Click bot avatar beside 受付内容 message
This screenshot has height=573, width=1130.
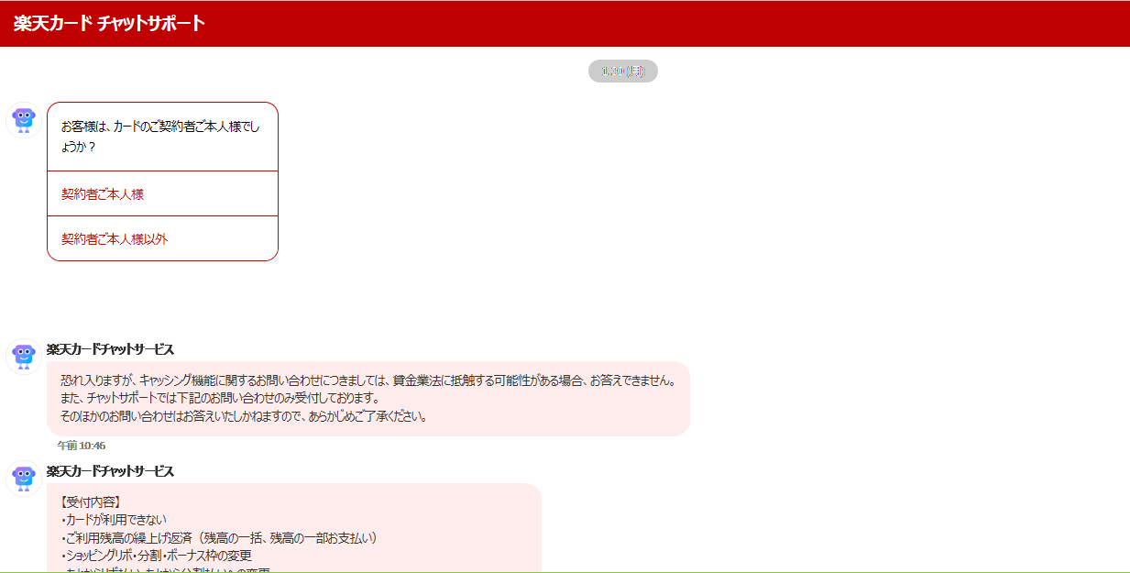(24, 479)
